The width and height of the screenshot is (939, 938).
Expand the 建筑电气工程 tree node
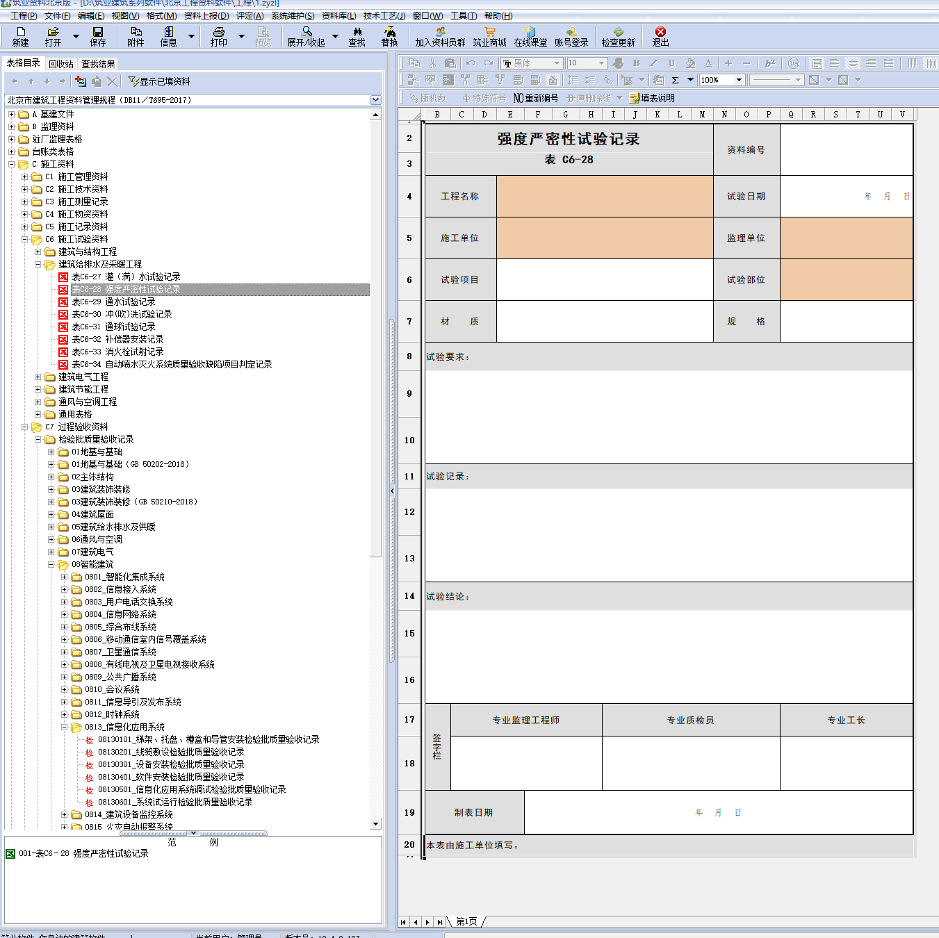[38, 377]
